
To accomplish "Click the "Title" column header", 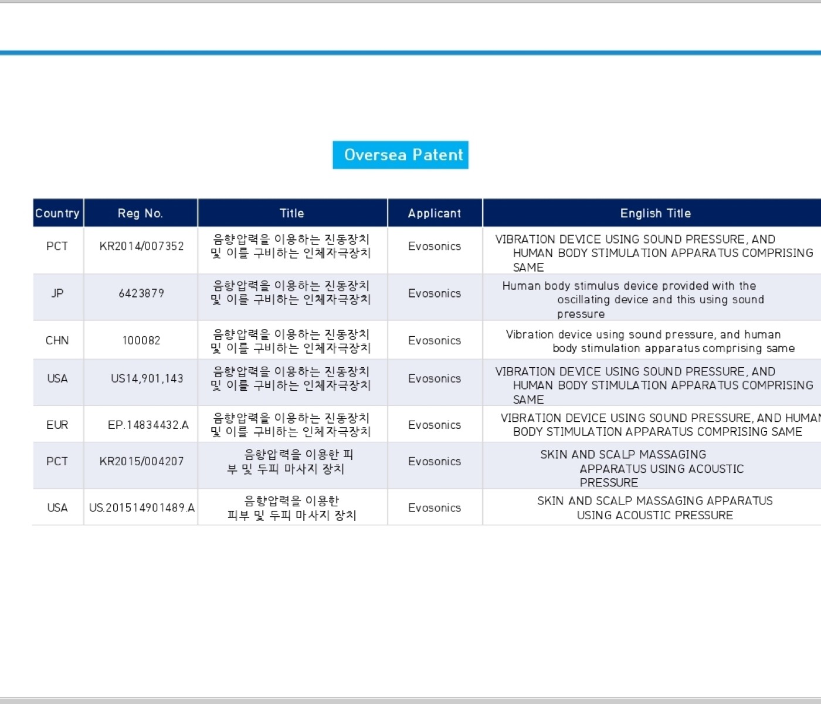I will point(292,213).
